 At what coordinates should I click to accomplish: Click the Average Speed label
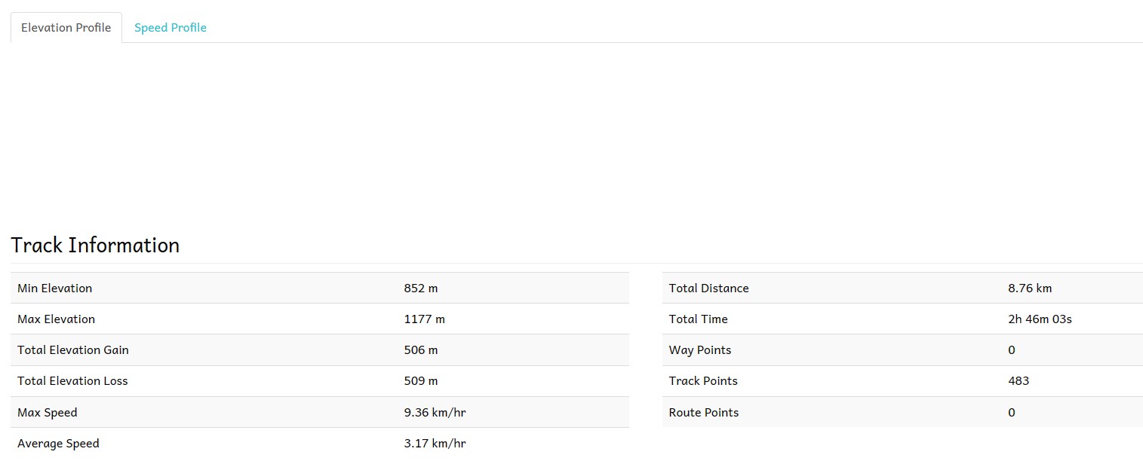coord(58,444)
